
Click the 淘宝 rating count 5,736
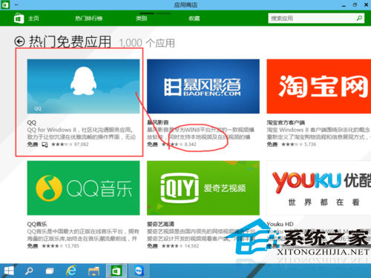tap(310, 145)
